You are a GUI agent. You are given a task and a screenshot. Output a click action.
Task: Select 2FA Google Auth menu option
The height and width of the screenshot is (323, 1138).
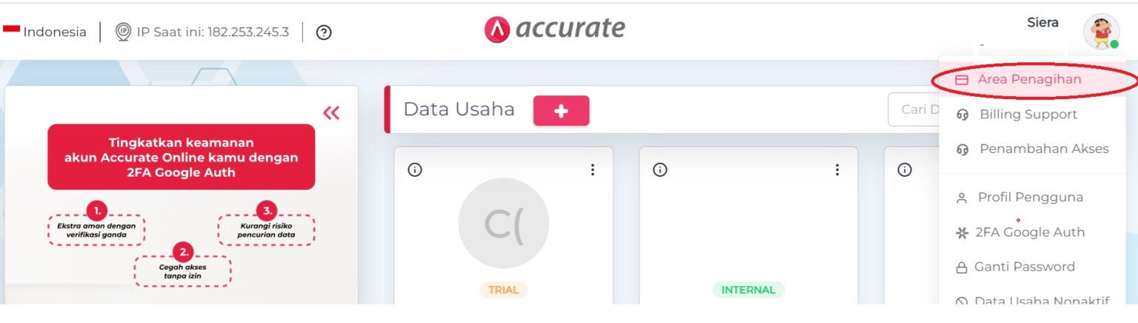(x=1029, y=232)
